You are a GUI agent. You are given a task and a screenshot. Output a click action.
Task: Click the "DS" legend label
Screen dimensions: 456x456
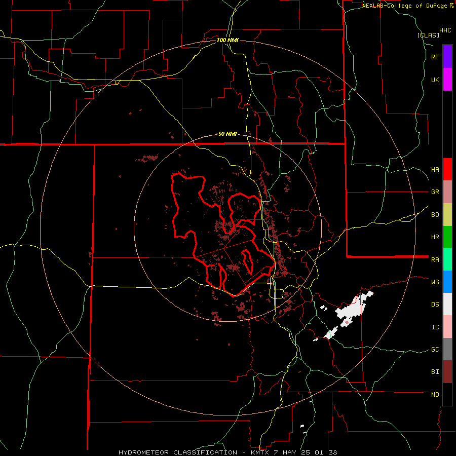point(435,305)
